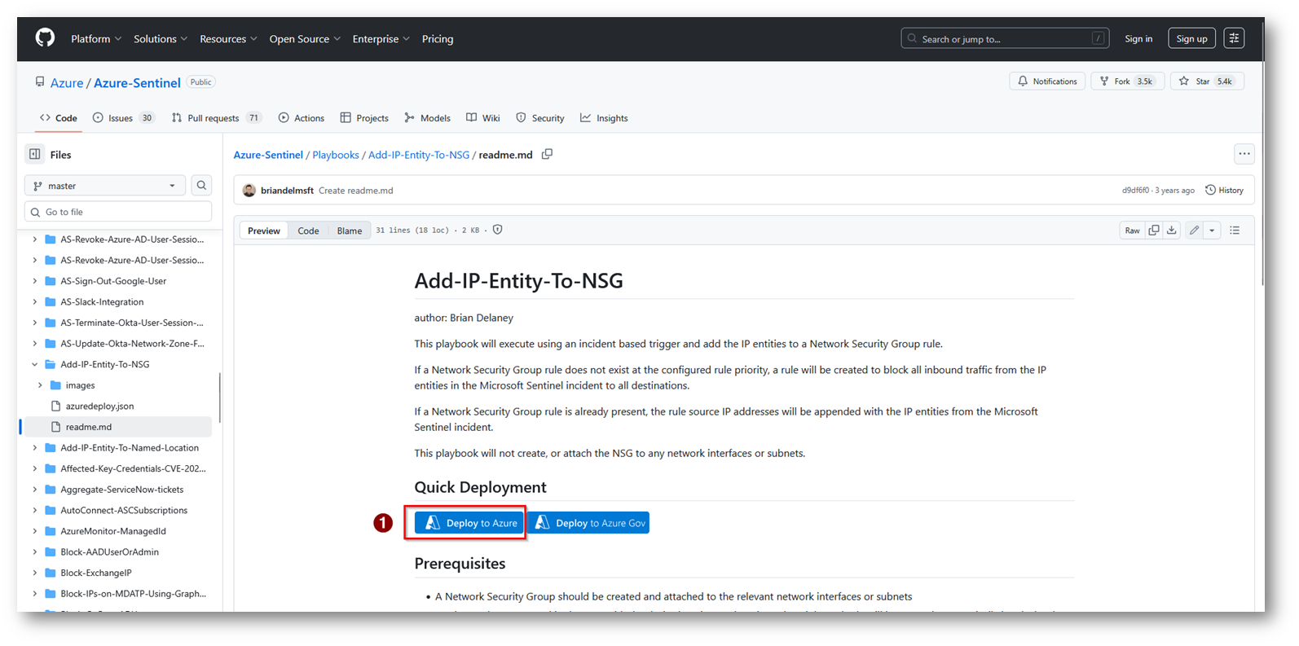Expand the images folder
1299x646 pixels.
40,385
